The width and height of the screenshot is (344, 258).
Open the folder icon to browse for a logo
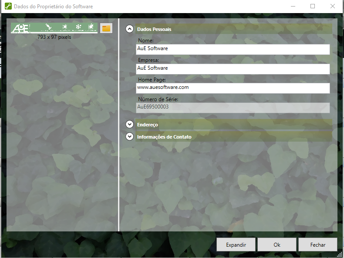tap(106, 28)
